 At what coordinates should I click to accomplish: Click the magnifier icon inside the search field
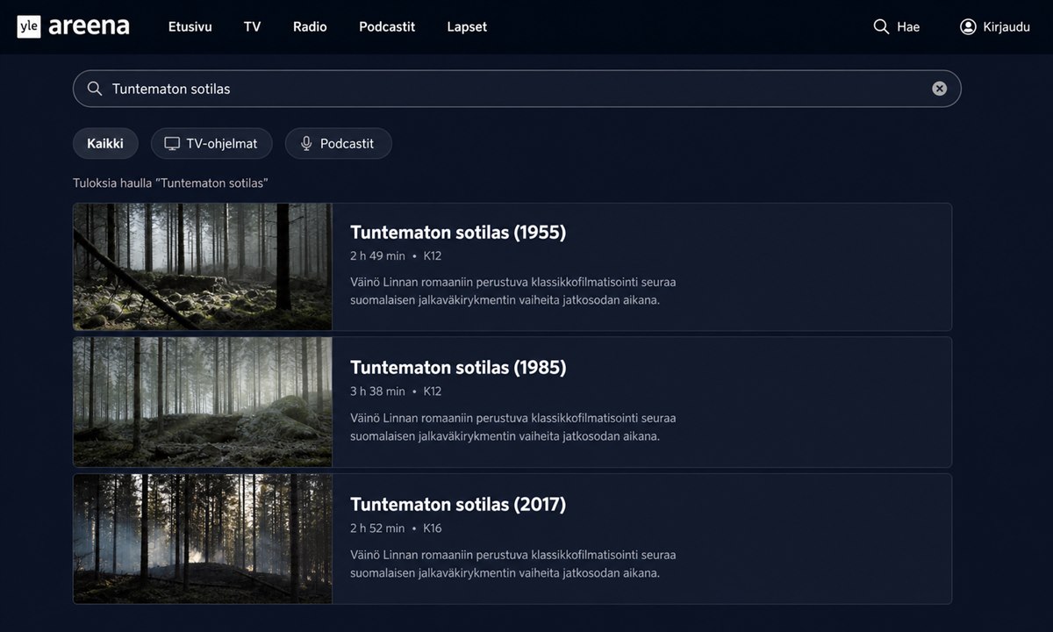click(95, 89)
